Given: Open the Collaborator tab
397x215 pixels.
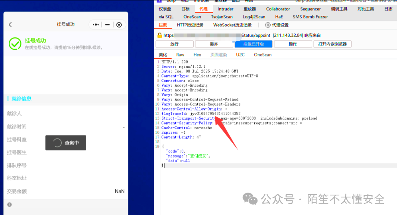Looking at the screenshot, I should (x=278, y=9).
